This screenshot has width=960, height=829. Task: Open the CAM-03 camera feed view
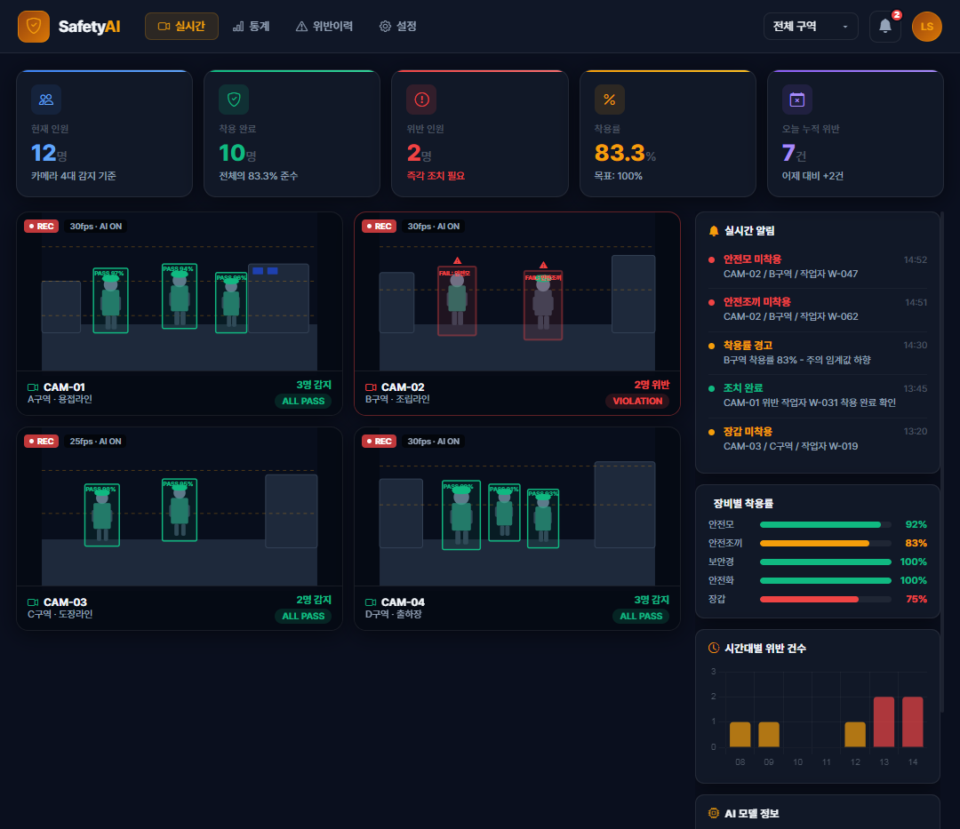pos(180,507)
